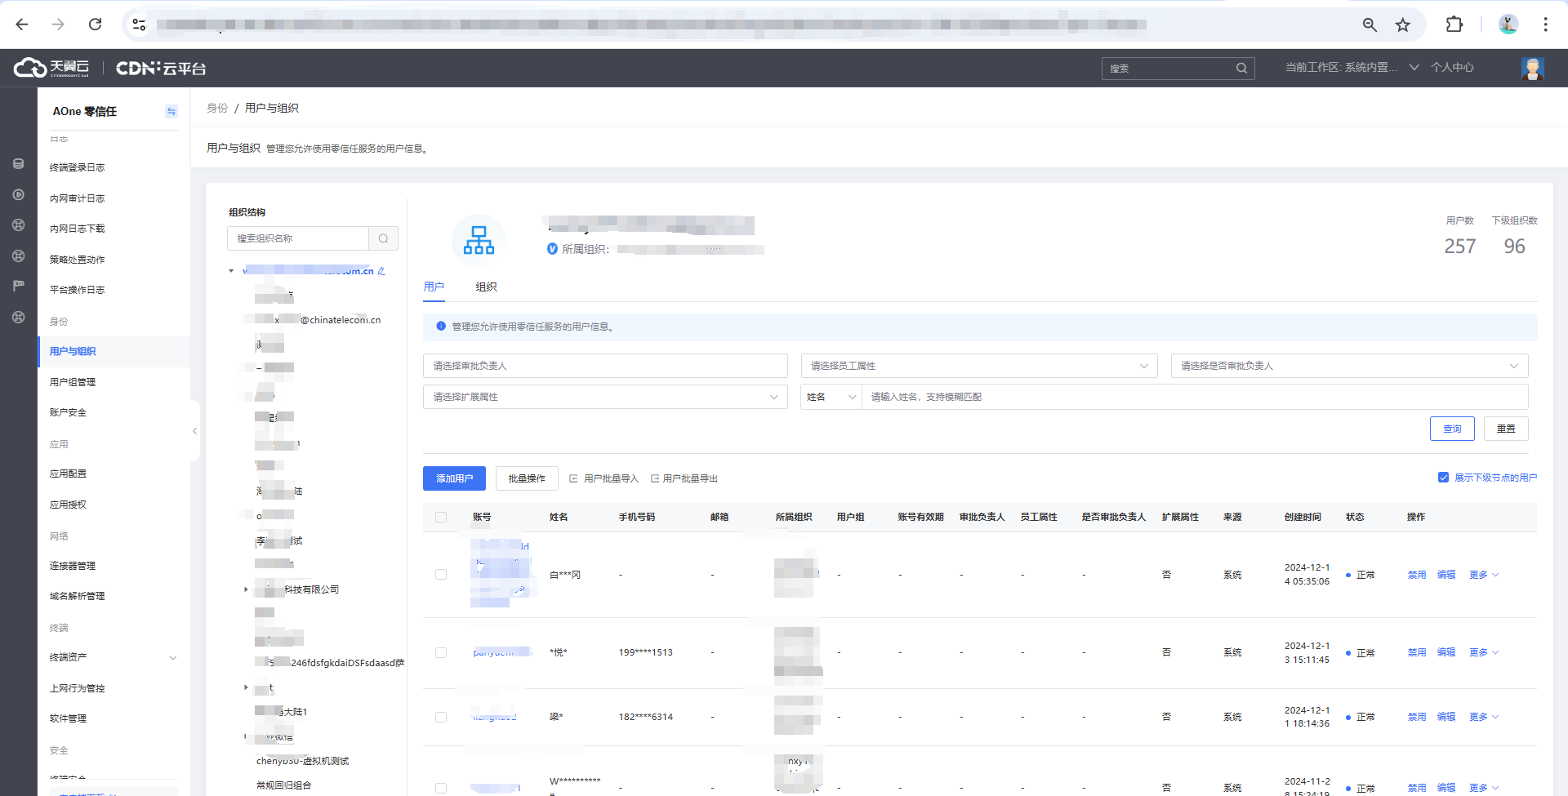This screenshot has height=796, width=1568.
Task: Open 更多 dropdown for *悦* row
Action: pos(1484,652)
